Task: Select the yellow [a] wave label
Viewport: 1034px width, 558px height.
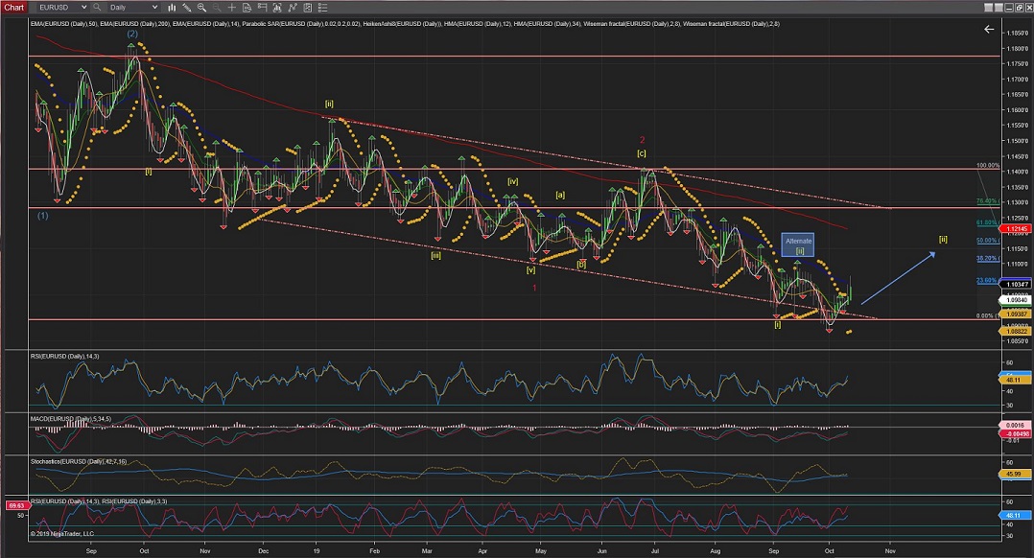Action: pyautogui.click(x=560, y=195)
